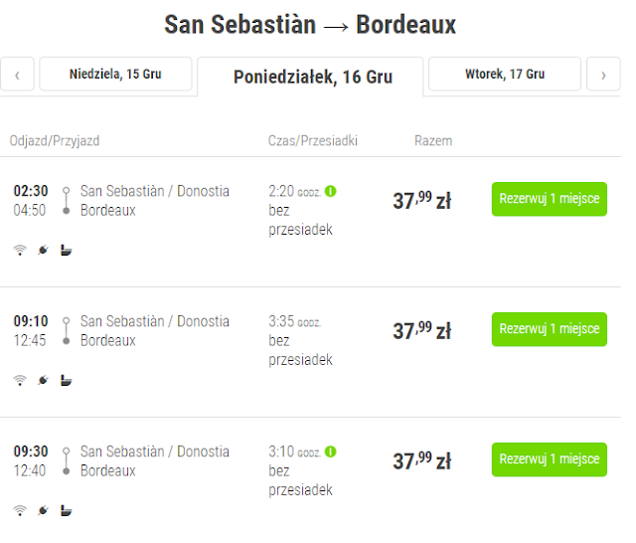Image resolution: width=636 pixels, height=543 pixels.
Task: Go to later dates with right chevron
Action: (x=603, y=75)
